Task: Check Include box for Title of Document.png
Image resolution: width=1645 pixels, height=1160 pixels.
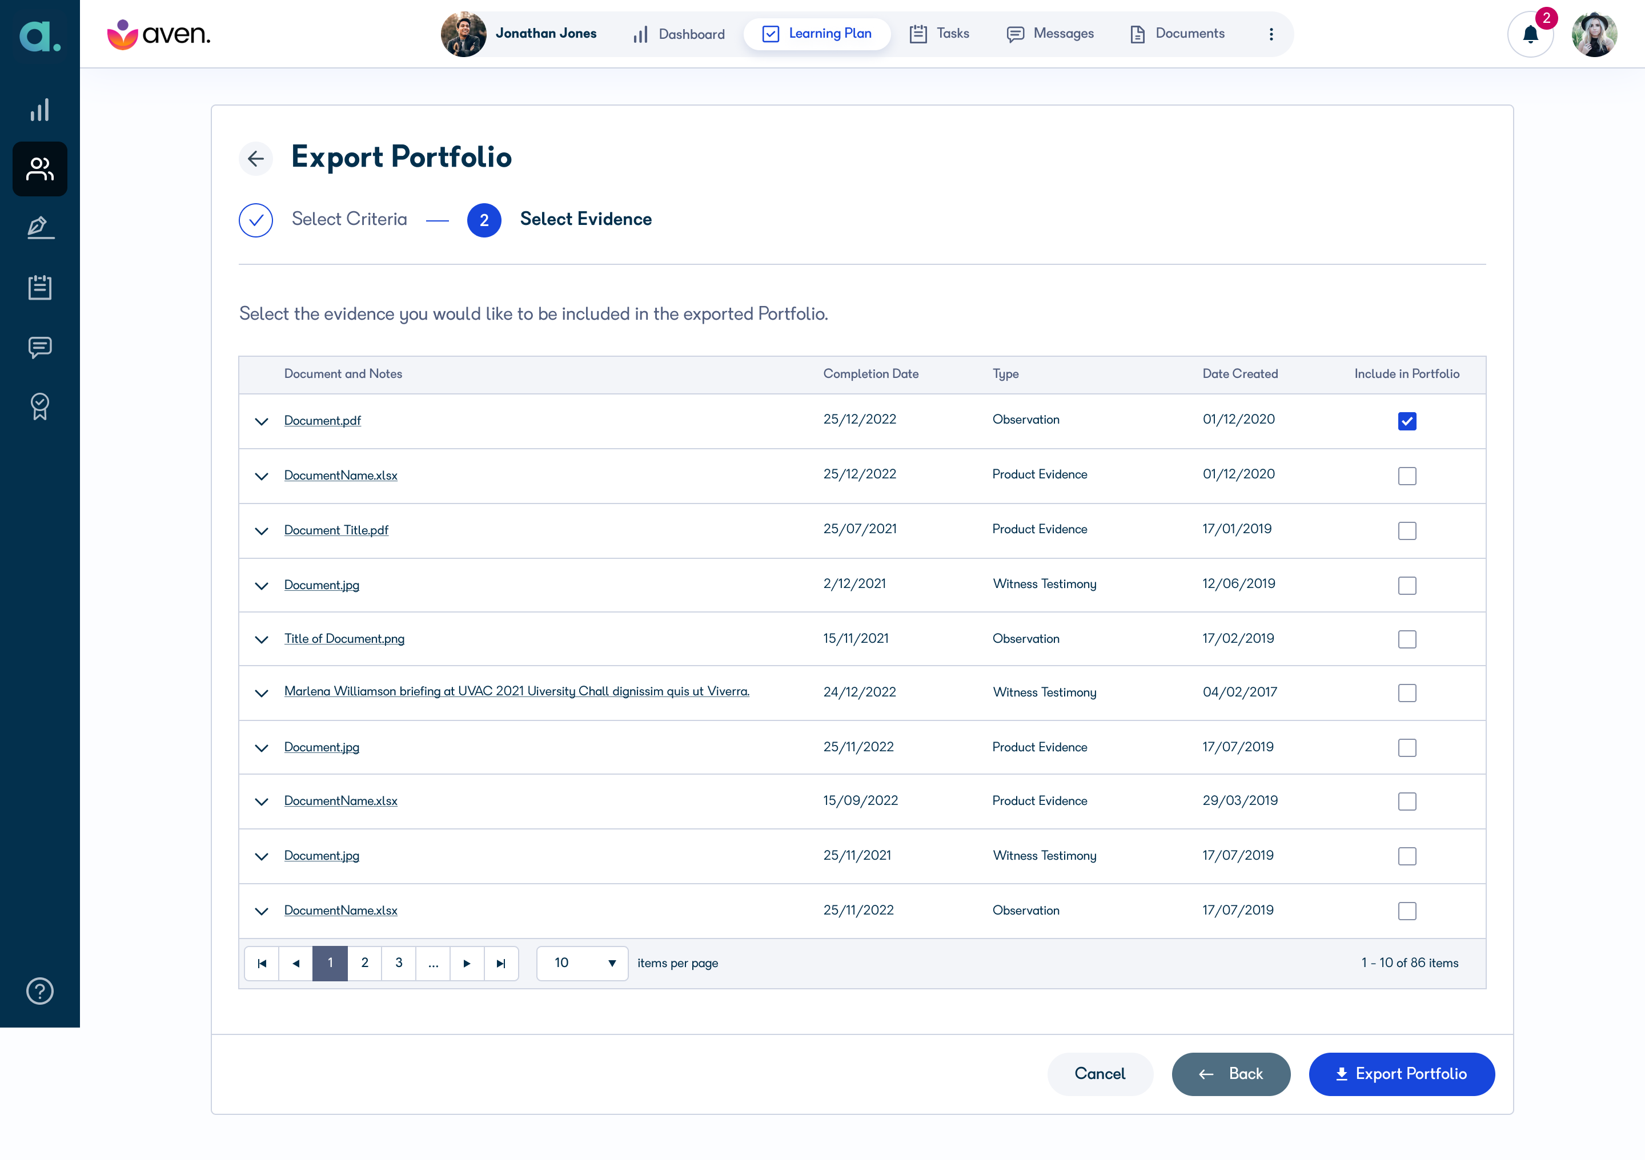Action: pyautogui.click(x=1407, y=639)
